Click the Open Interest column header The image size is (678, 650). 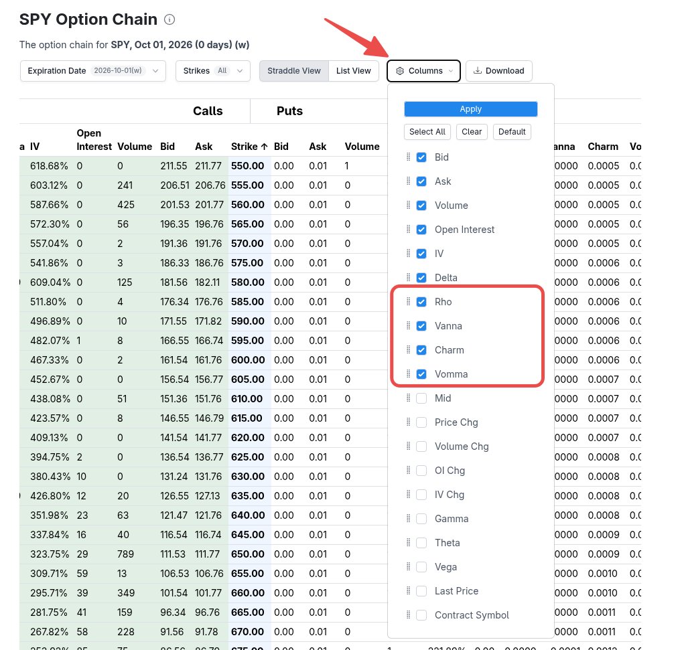(x=94, y=140)
